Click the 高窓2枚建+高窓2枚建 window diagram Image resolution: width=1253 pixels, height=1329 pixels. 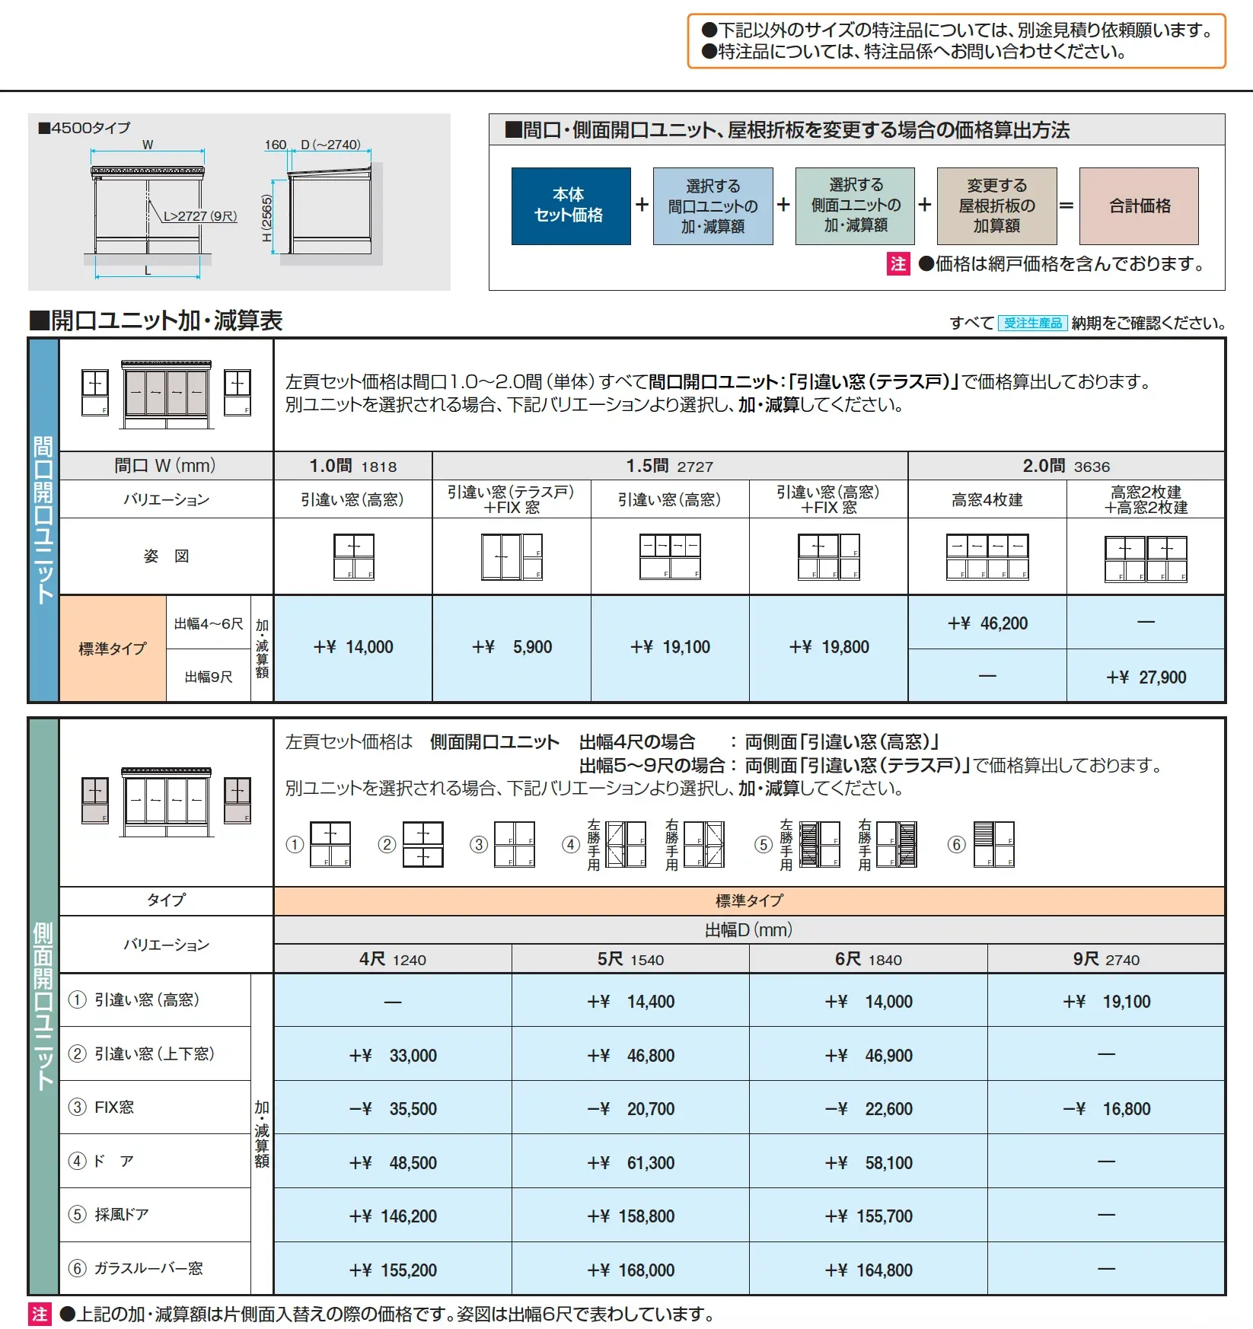pos(1146,559)
